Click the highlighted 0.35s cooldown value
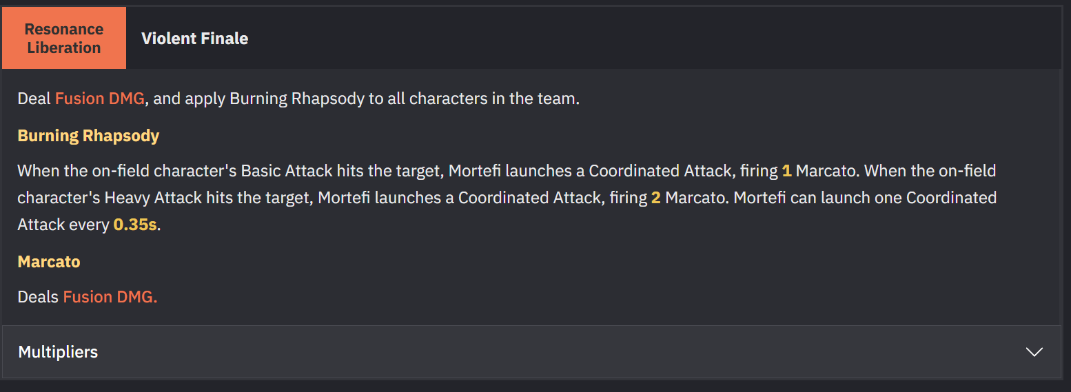 [x=135, y=225]
